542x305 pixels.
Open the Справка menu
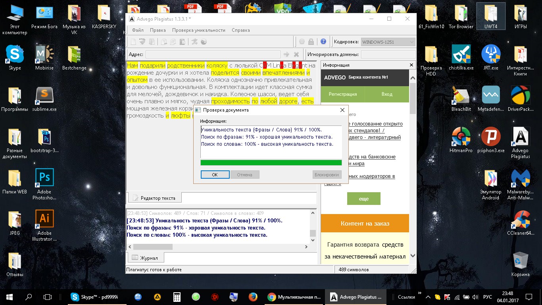241,30
